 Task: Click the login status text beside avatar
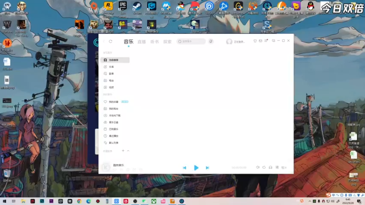pyautogui.click(x=239, y=42)
